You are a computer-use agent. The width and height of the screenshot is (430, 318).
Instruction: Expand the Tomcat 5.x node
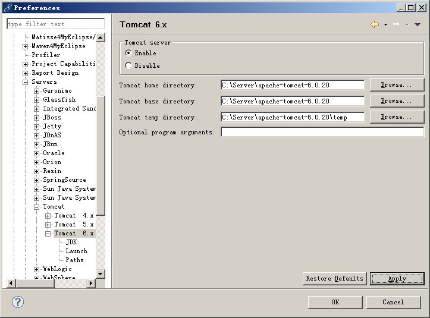(48, 225)
